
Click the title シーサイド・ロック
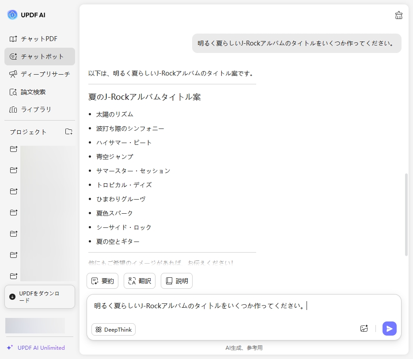124,227
